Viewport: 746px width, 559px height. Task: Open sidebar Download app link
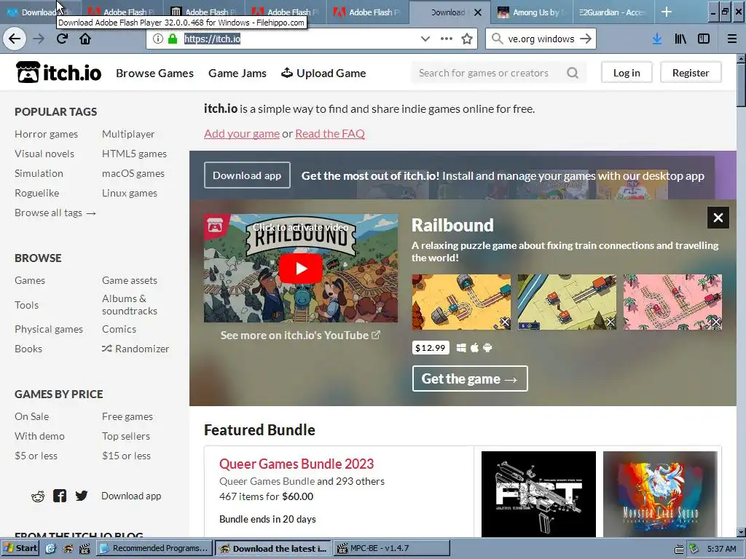coord(131,496)
